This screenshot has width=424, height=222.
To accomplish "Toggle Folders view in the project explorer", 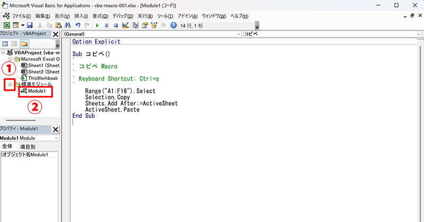I will [x=24, y=43].
